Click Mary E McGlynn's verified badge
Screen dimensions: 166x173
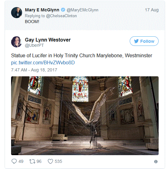pos(63,10)
